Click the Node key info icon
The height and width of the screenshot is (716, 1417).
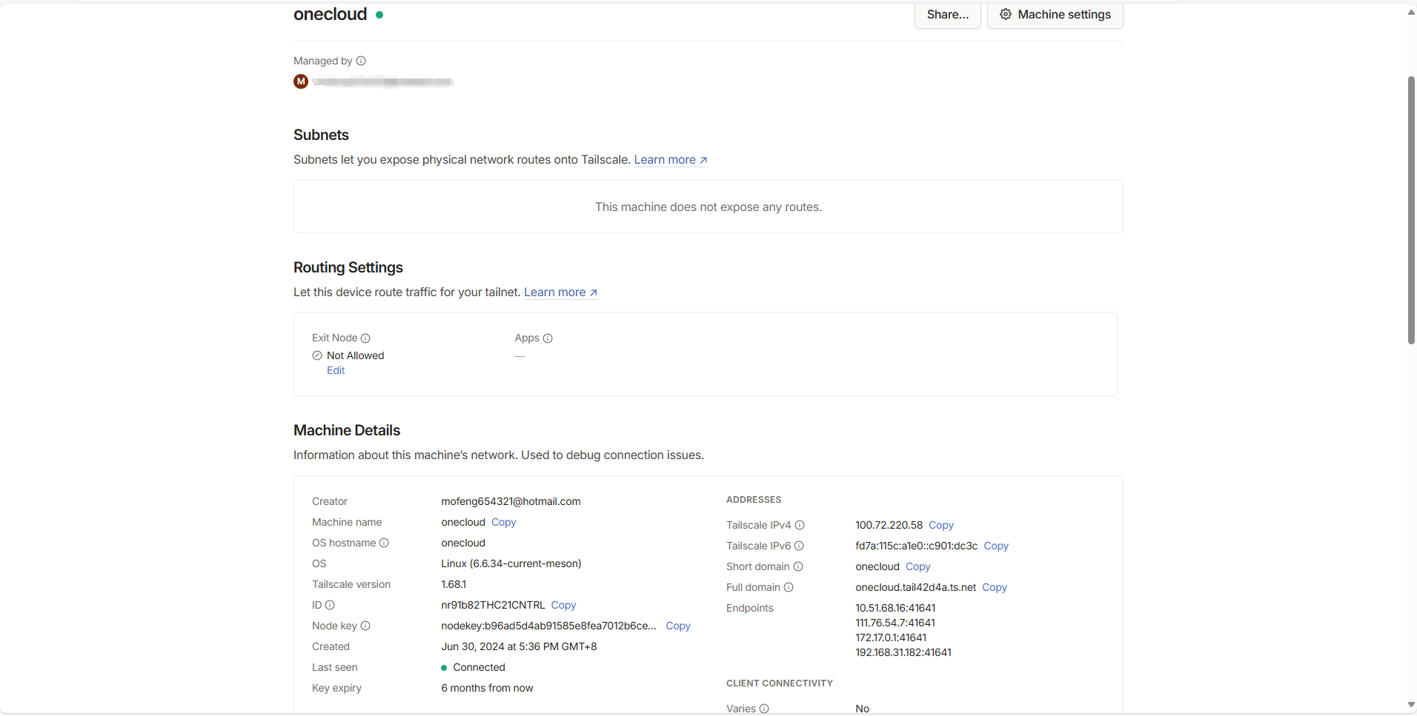point(365,626)
